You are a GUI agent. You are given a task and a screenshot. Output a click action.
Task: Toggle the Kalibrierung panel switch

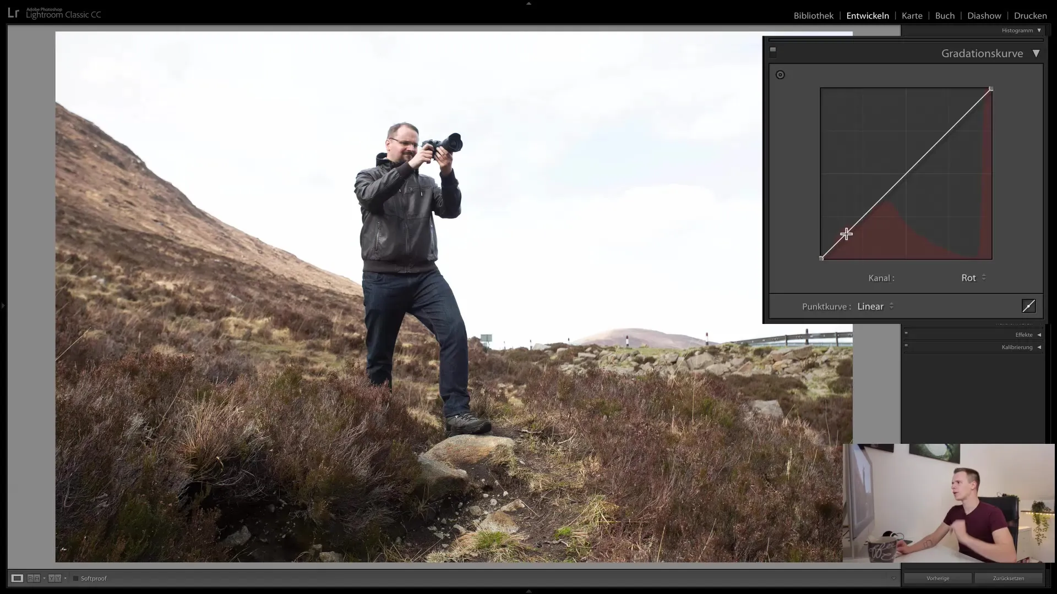click(x=906, y=345)
